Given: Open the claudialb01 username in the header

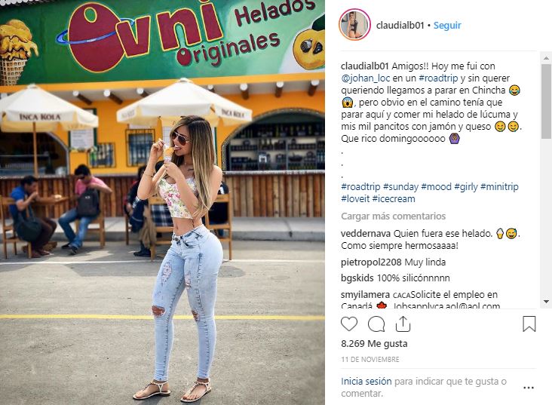Looking at the screenshot, I should pyautogui.click(x=400, y=26).
